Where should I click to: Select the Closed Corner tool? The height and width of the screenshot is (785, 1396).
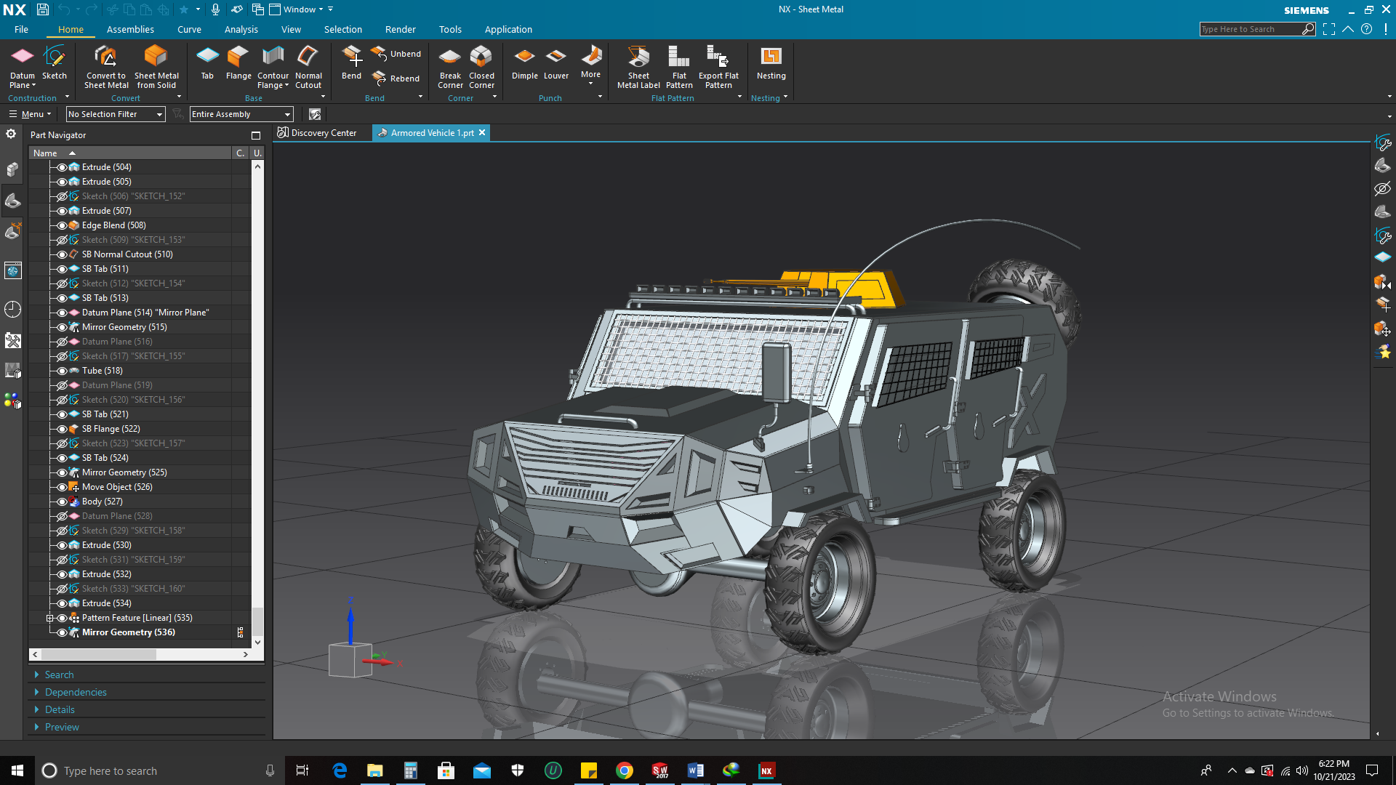pyautogui.click(x=481, y=66)
